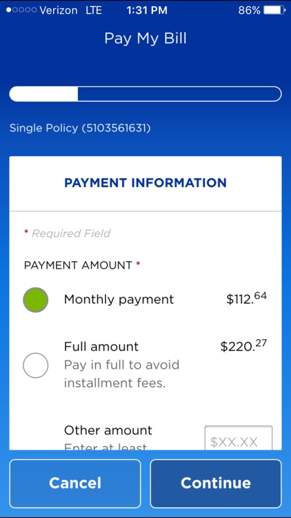Tap the signal strength dots icon
The height and width of the screenshot is (518, 291).
coord(21,10)
